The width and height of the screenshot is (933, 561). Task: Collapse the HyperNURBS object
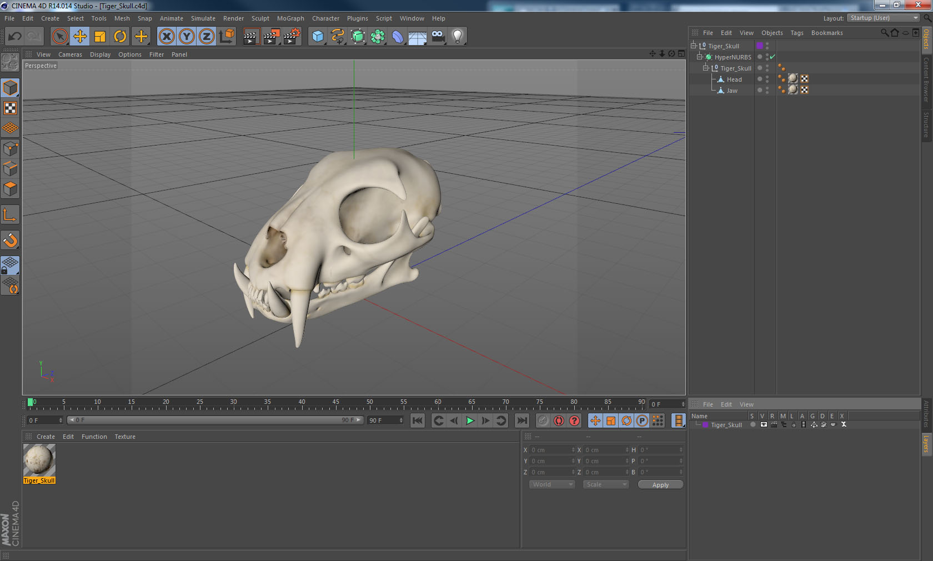tap(700, 57)
